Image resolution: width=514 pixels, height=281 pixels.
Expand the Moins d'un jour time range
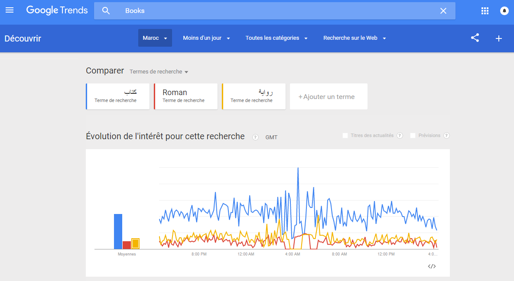pyautogui.click(x=206, y=38)
